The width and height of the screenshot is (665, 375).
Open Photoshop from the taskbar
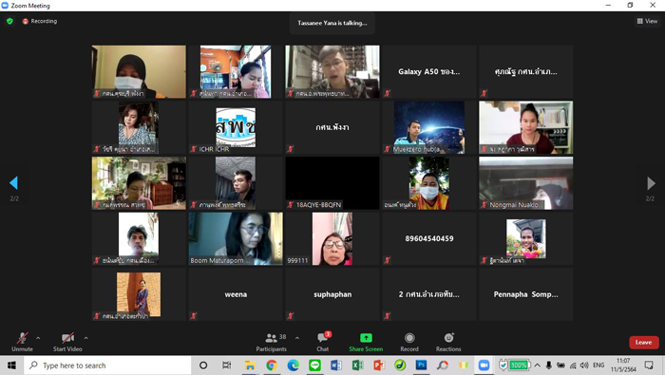point(421,366)
